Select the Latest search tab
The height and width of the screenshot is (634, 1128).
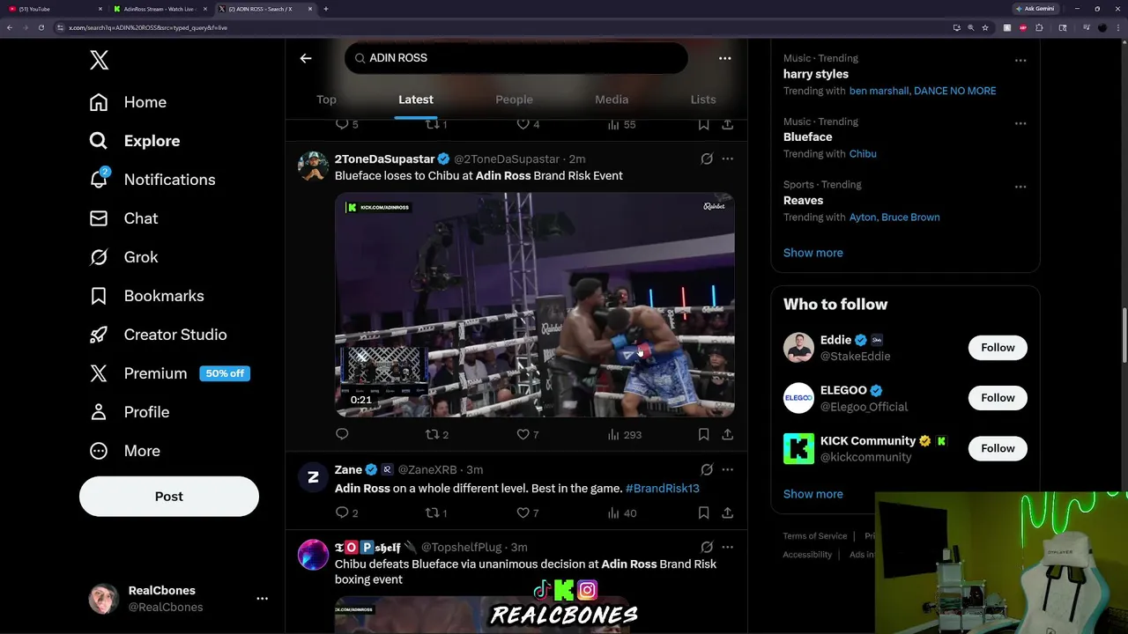coord(416,100)
